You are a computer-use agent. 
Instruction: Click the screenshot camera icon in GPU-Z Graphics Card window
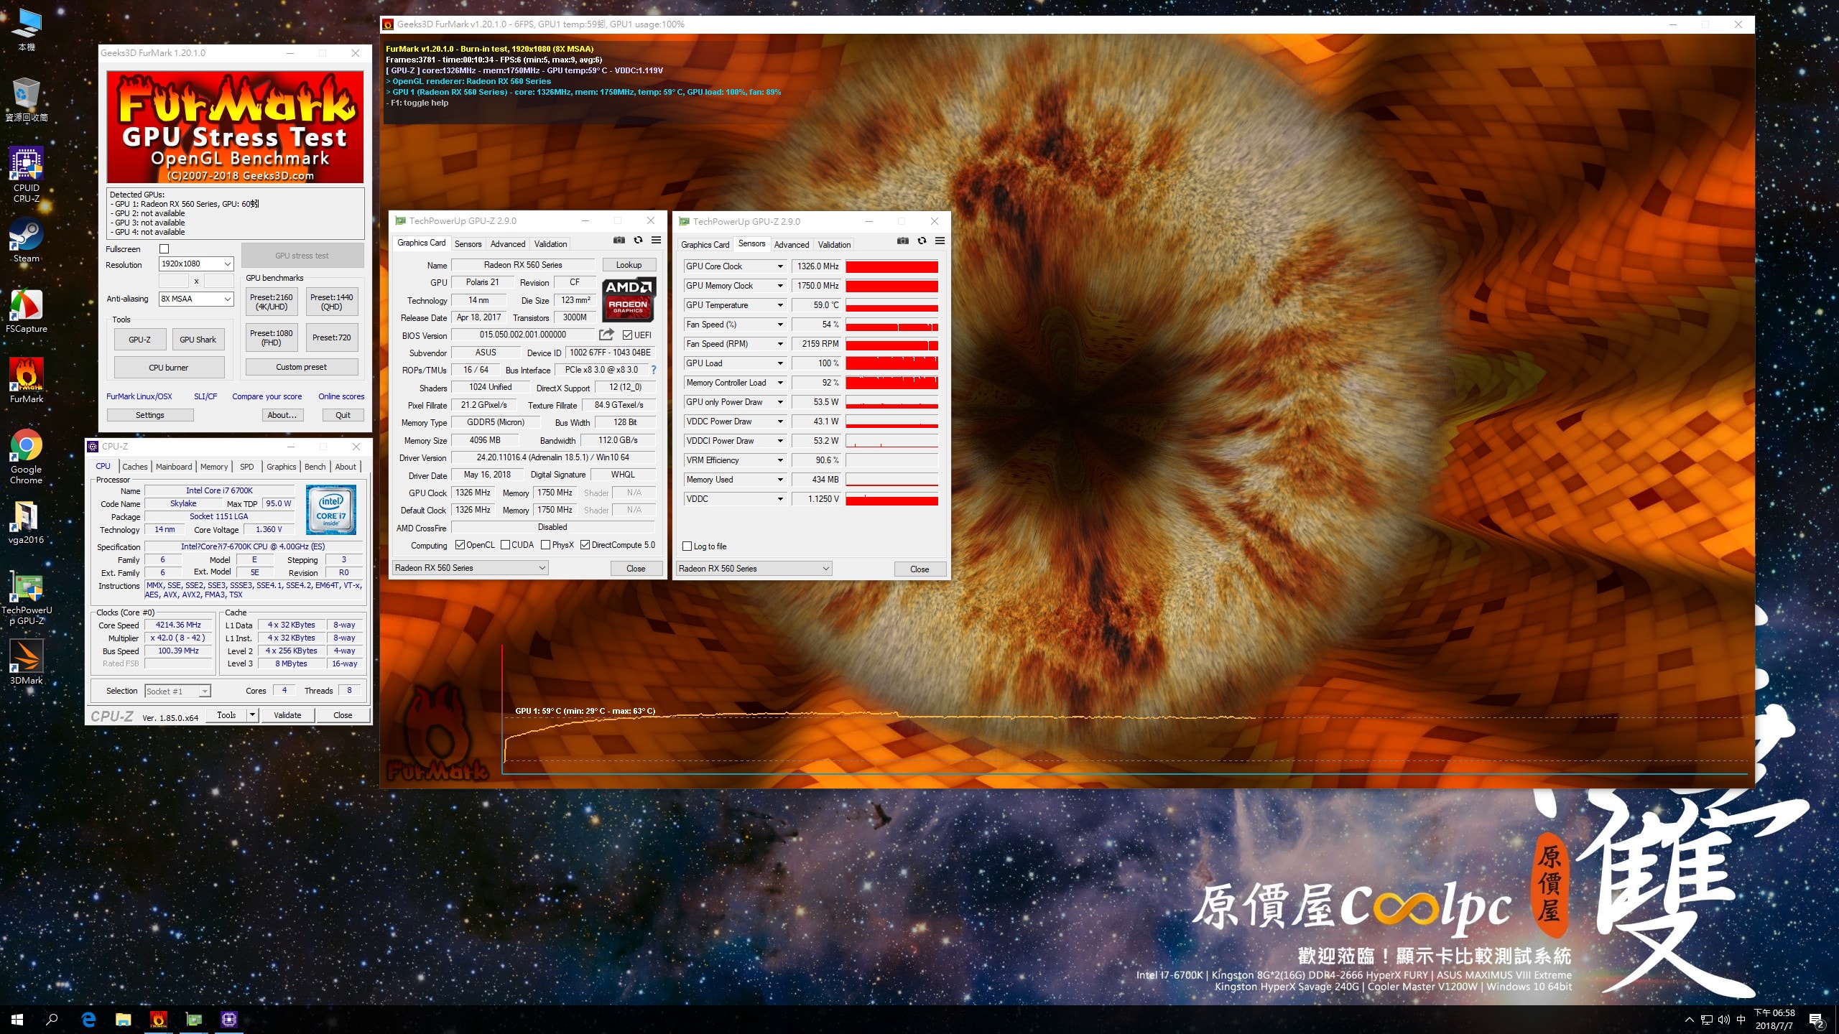619,241
